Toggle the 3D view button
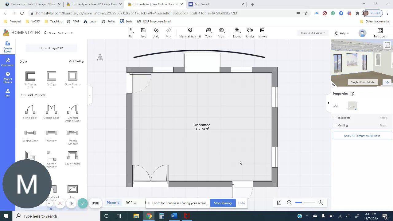 click(387, 82)
